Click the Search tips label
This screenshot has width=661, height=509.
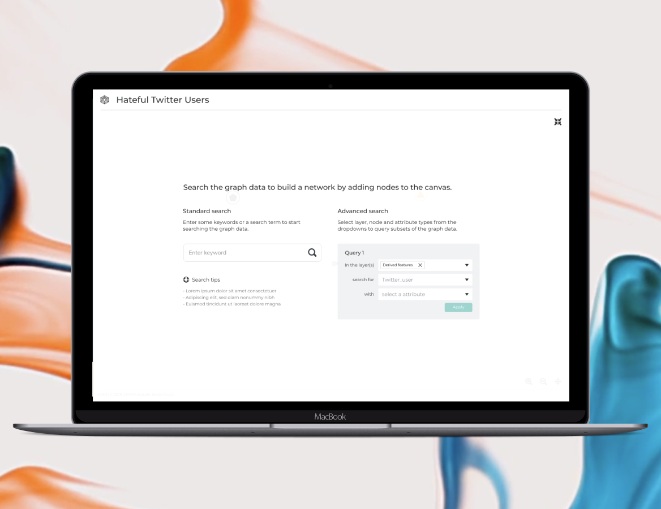click(206, 280)
